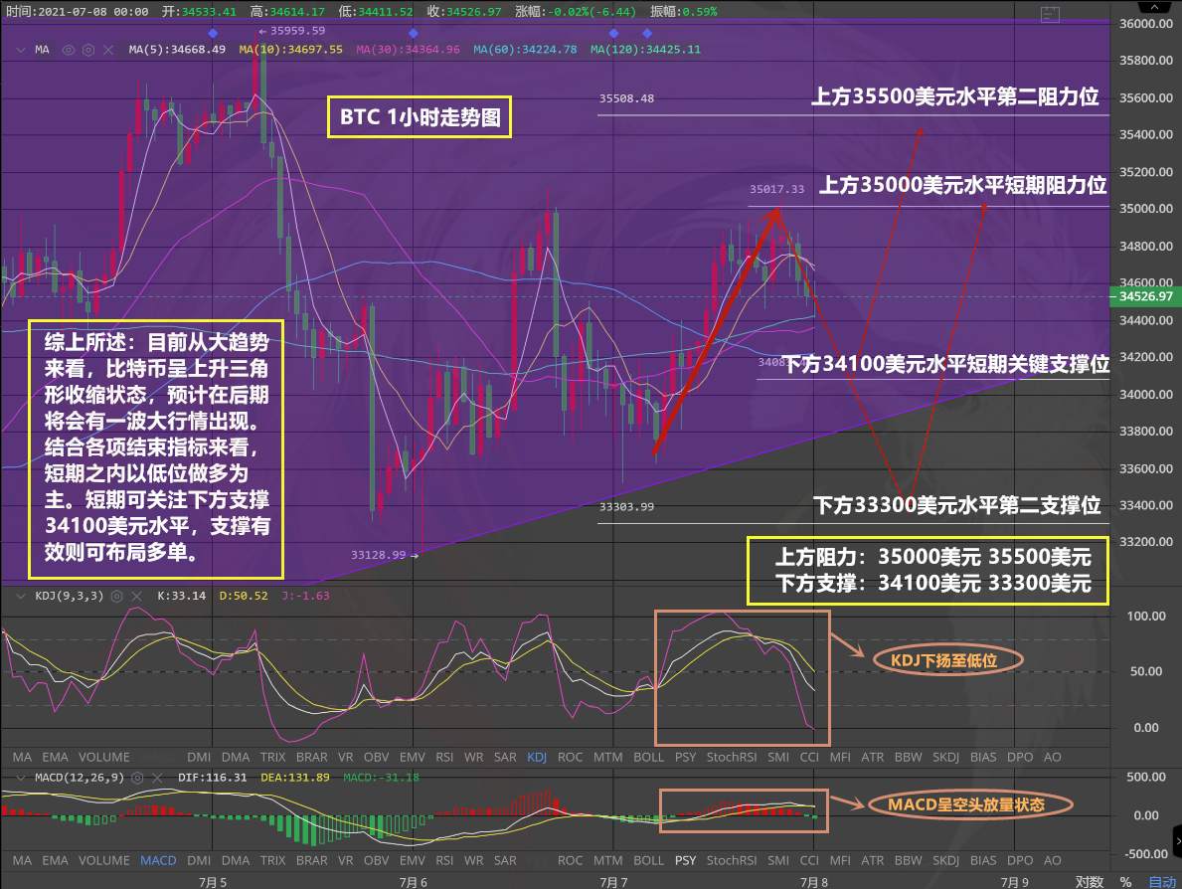
Task: Select SKDJ in the upper indicator row
Action: (945, 757)
